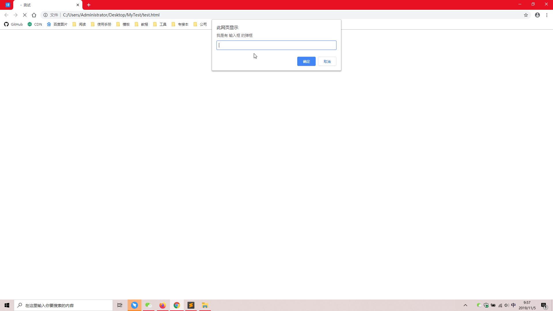Open the volume tray icon
Screen dimensions: 553x311
click(507, 305)
